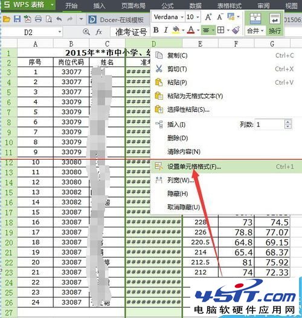Select row 18 header
The image size is (302, 318).
(x=9, y=222)
